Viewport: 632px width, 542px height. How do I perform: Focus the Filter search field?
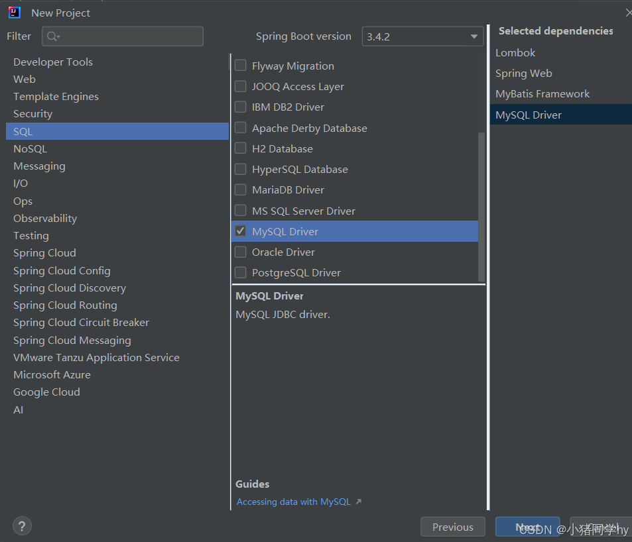[123, 36]
